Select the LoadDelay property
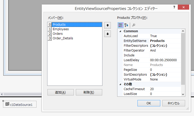194x116 pixels. click(x=136, y=60)
